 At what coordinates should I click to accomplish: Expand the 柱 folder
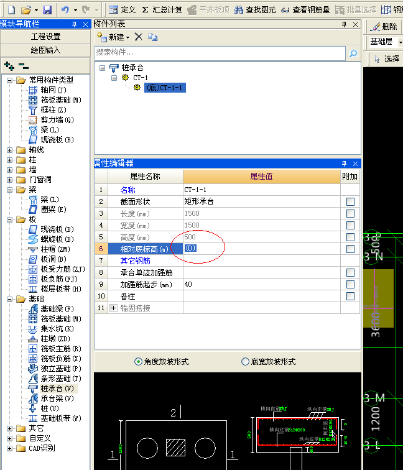click(9, 160)
